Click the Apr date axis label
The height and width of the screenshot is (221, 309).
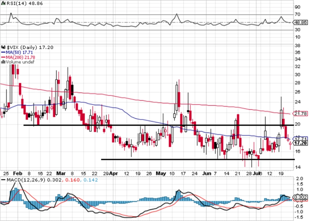[113, 173]
